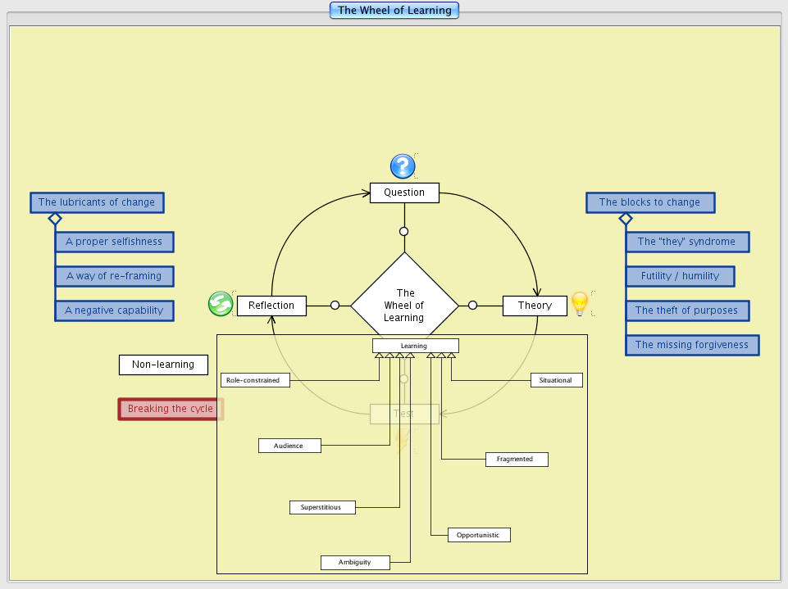
Task: Click The "they" syndrome item
Action: click(x=686, y=242)
